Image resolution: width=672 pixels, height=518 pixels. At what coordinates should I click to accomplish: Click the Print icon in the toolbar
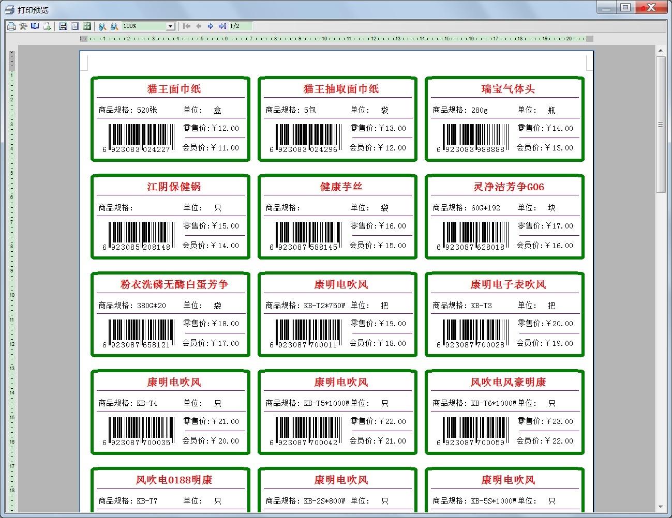tap(11, 26)
